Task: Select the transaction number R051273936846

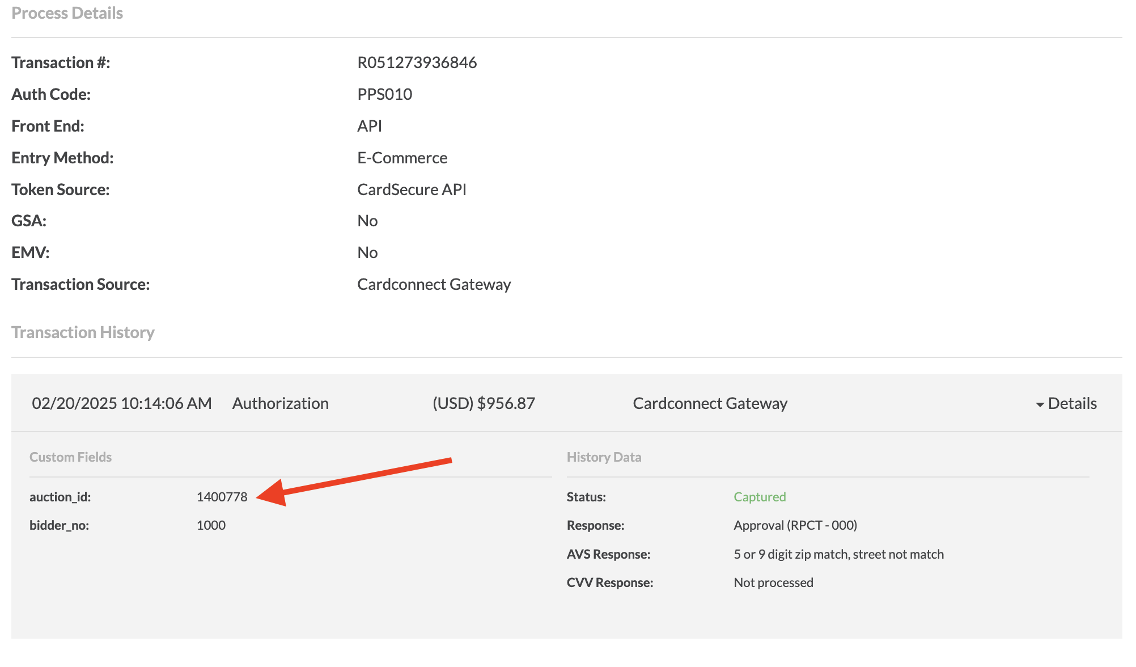Action: [417, 62]
